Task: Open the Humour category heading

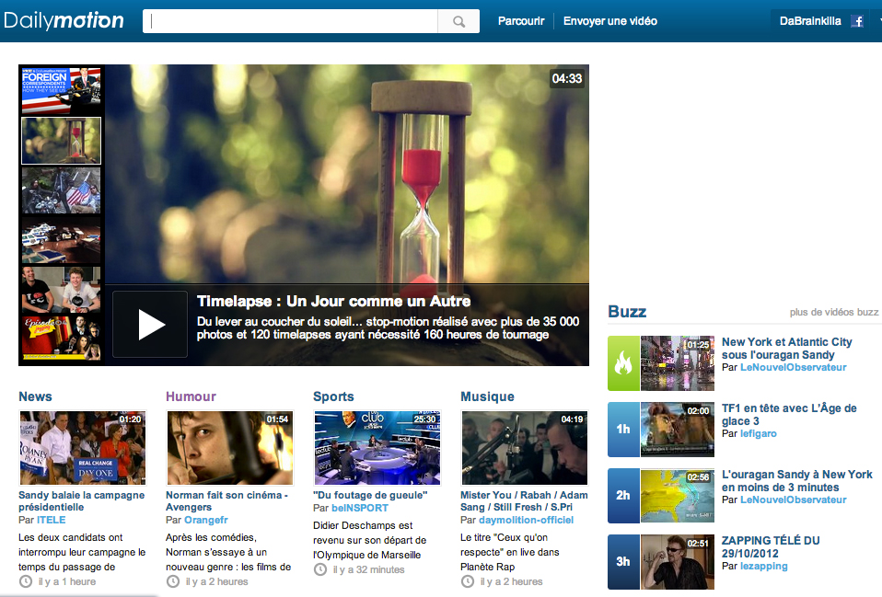Action: point(191,396)
